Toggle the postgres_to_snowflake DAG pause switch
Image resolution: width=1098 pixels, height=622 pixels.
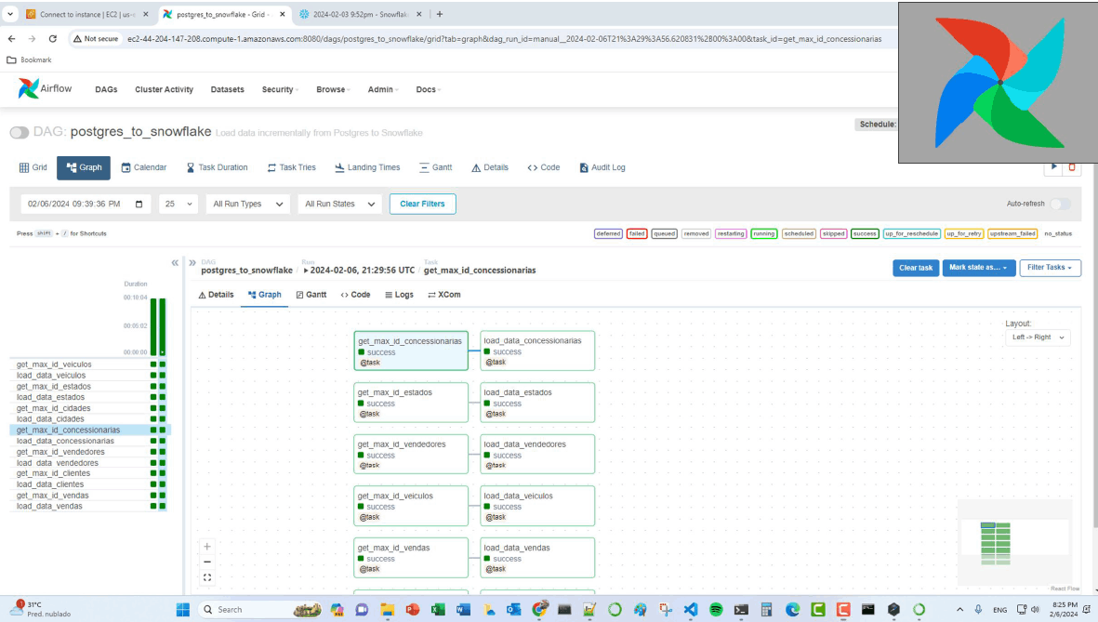pyautogui.click(x=19, y=132)
